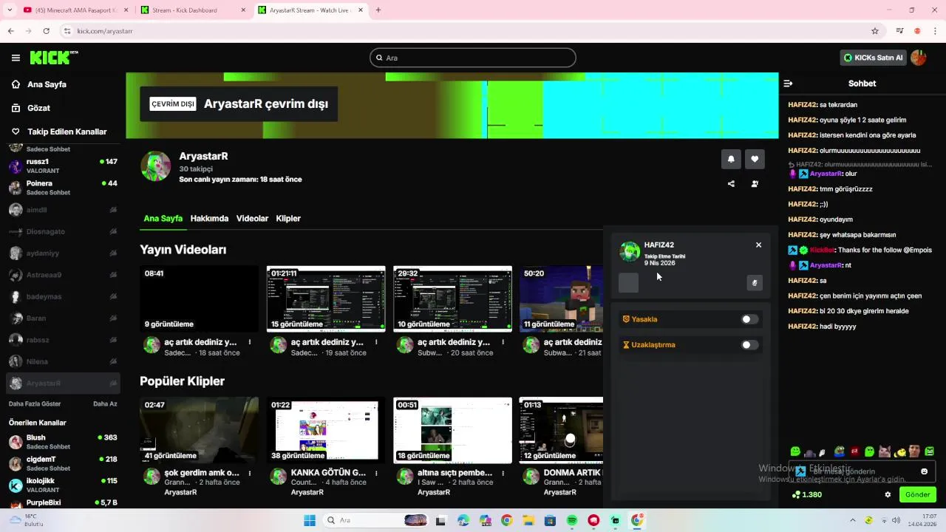Open the profile avatar next to KICKs button
Viewport: 946px width, 532px height.
tap(919, 58)
